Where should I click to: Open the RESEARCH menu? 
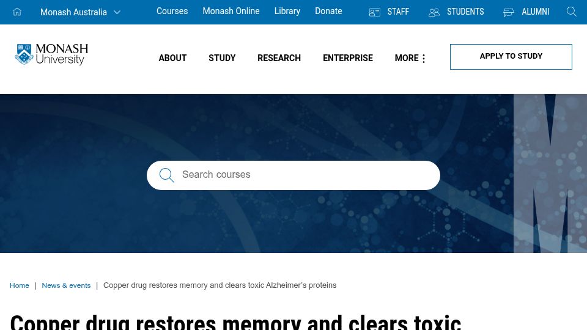pyautogui.click(x=279, y=58)
